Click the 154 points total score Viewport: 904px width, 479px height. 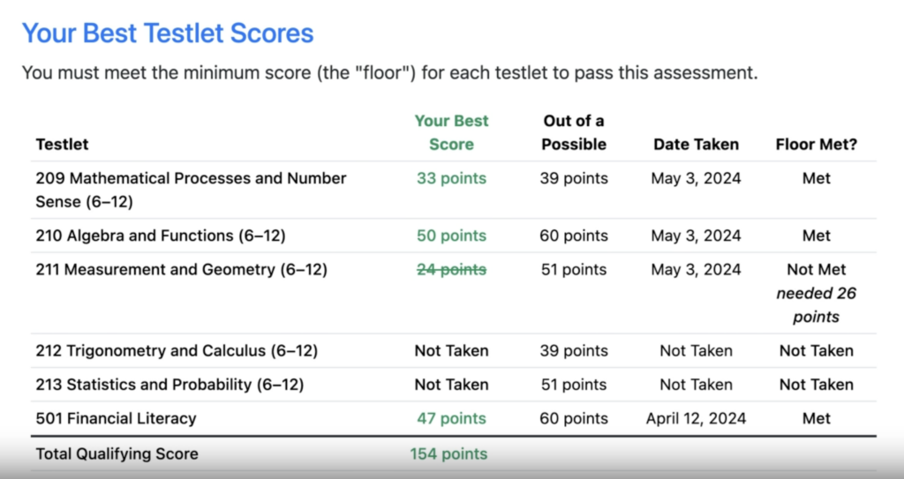coord(448,454)
